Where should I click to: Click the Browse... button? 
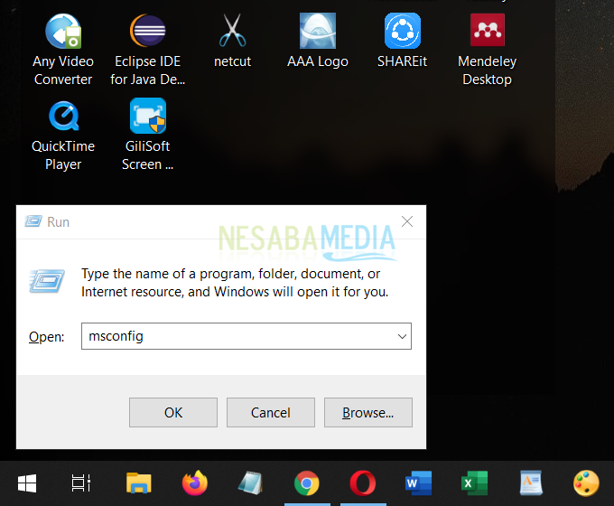tap(368, 412)
